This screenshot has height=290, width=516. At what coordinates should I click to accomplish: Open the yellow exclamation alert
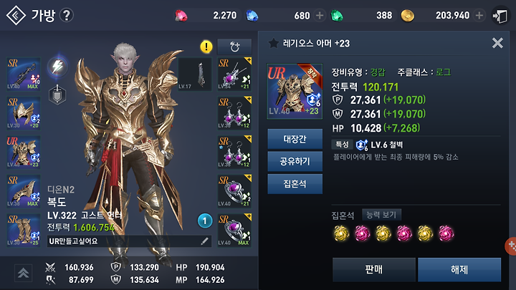(x=206, y=47)
